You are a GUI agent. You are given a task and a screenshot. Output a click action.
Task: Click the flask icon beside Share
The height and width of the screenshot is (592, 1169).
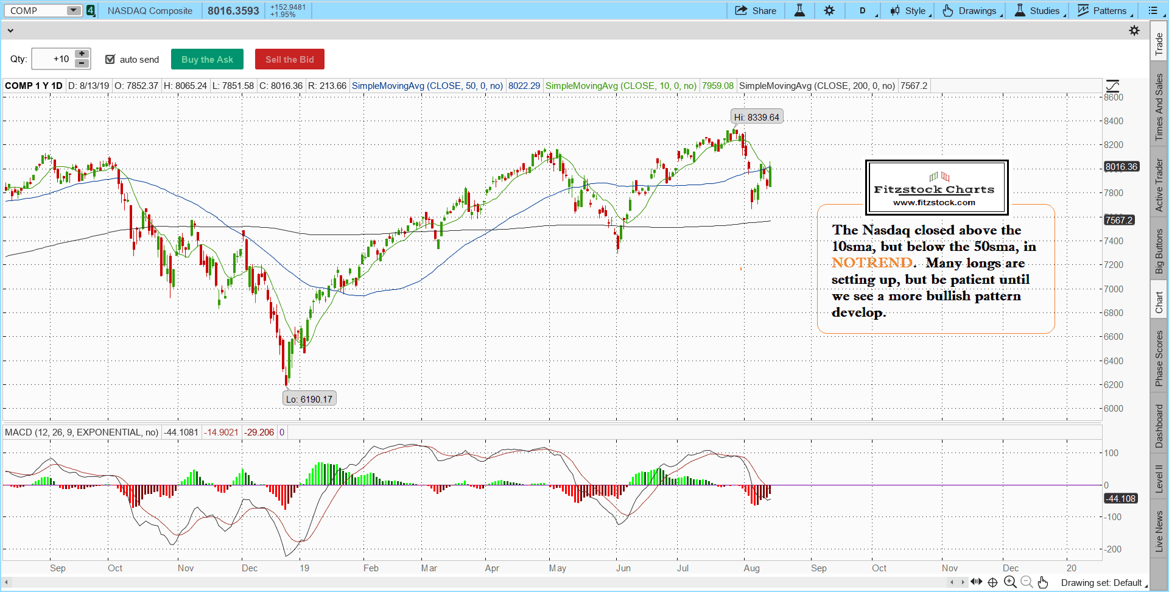[x=799, y=10]
